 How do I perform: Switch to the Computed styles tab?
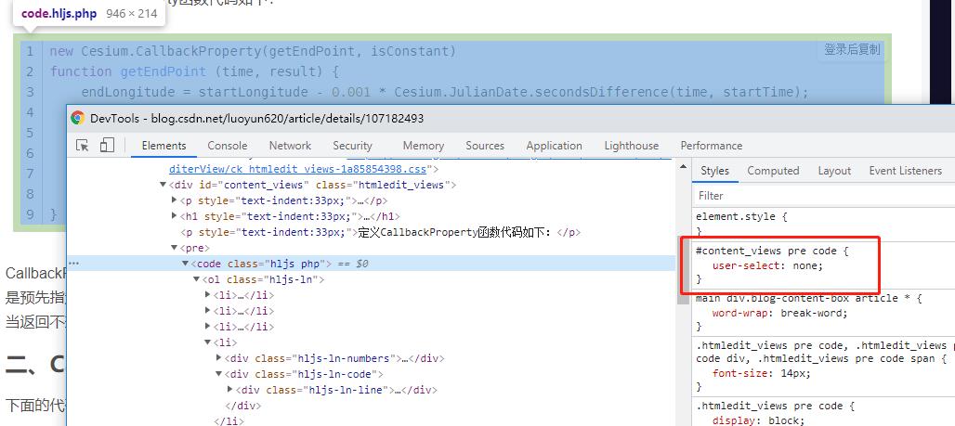pos(773,171)
